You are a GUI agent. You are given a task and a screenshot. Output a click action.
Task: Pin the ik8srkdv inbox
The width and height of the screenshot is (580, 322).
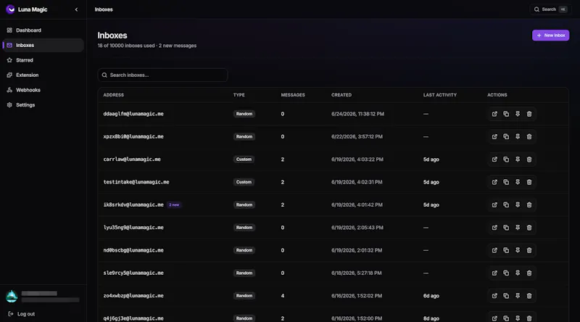click(518, 205)
